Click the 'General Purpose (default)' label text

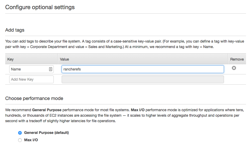tap(46, 133)
